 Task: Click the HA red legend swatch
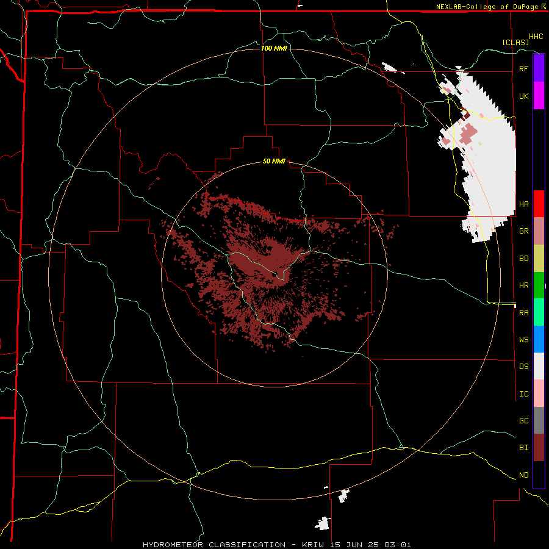pyautogui.click(x=539, y=204)
